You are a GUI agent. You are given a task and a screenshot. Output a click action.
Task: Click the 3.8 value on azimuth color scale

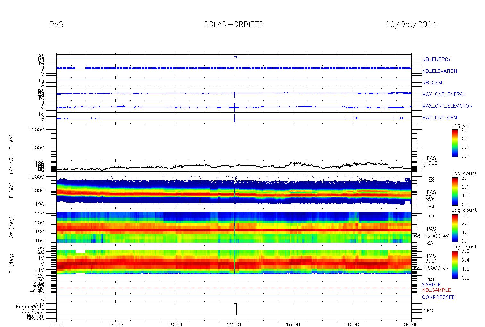click(465, 214)
